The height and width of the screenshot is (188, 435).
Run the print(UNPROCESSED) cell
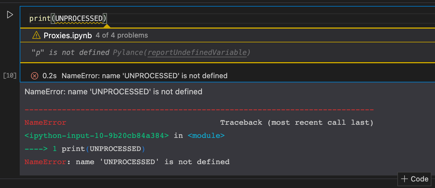point(9,14)
